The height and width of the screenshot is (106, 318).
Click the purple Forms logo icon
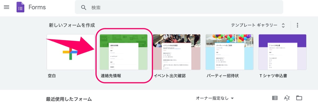[x=20, y=7]
